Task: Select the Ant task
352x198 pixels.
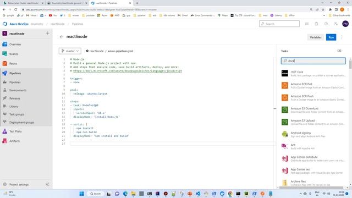Action: (313, 146)
